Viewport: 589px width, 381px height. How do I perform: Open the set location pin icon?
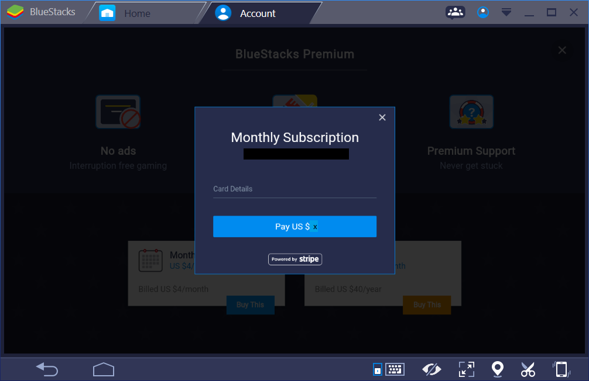pyautogui.click(x=498, y=369)
